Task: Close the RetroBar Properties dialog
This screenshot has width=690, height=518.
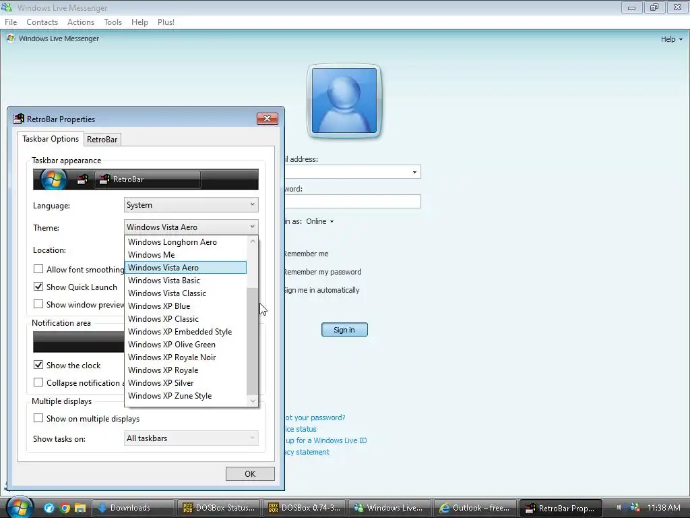Action: (x=267, y=119)
